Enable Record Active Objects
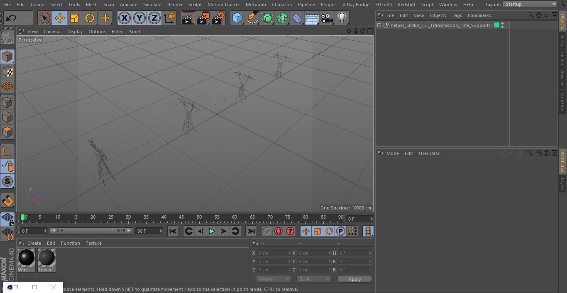The height and width of the screenshot is (293, 567). (266, 231)
